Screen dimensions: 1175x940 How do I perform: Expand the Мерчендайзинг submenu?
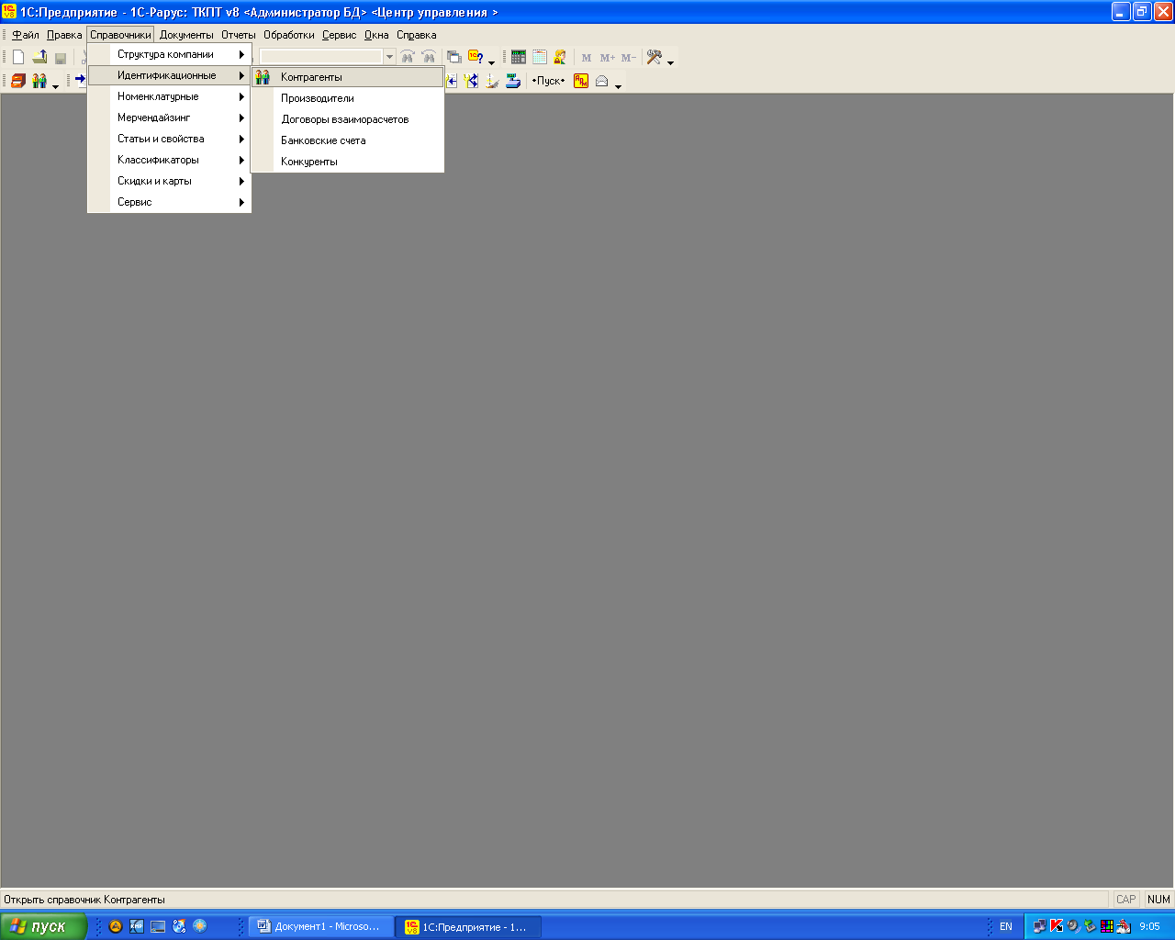click(x=169, y=117)
